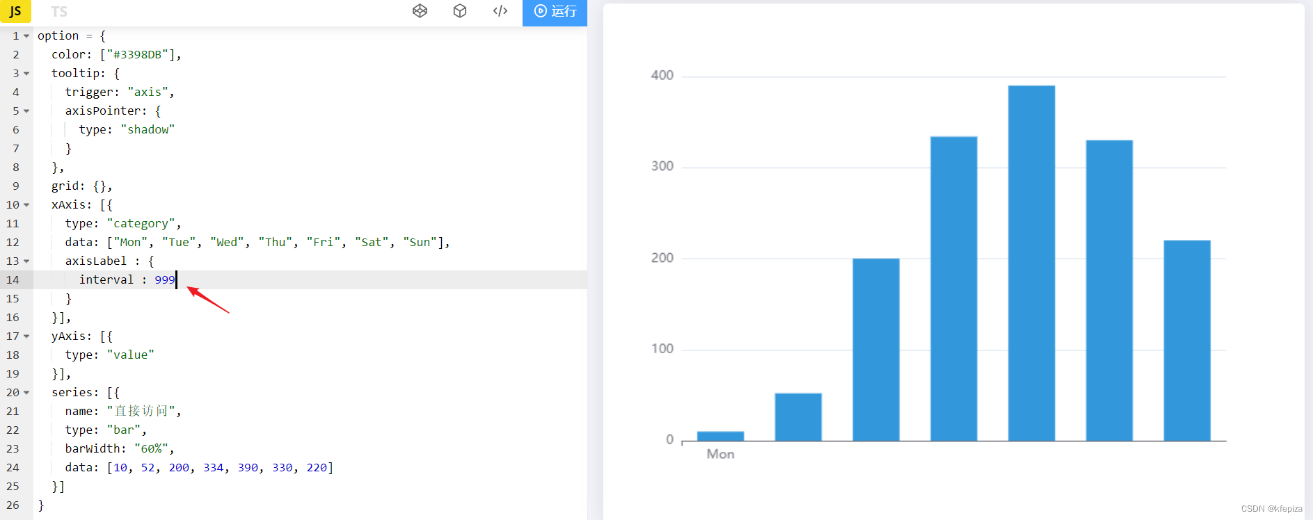Viewport: 1313px width, 520px height.
Task: Collapse the axisLabel block at line 13
Action: (x=26, y=261)
